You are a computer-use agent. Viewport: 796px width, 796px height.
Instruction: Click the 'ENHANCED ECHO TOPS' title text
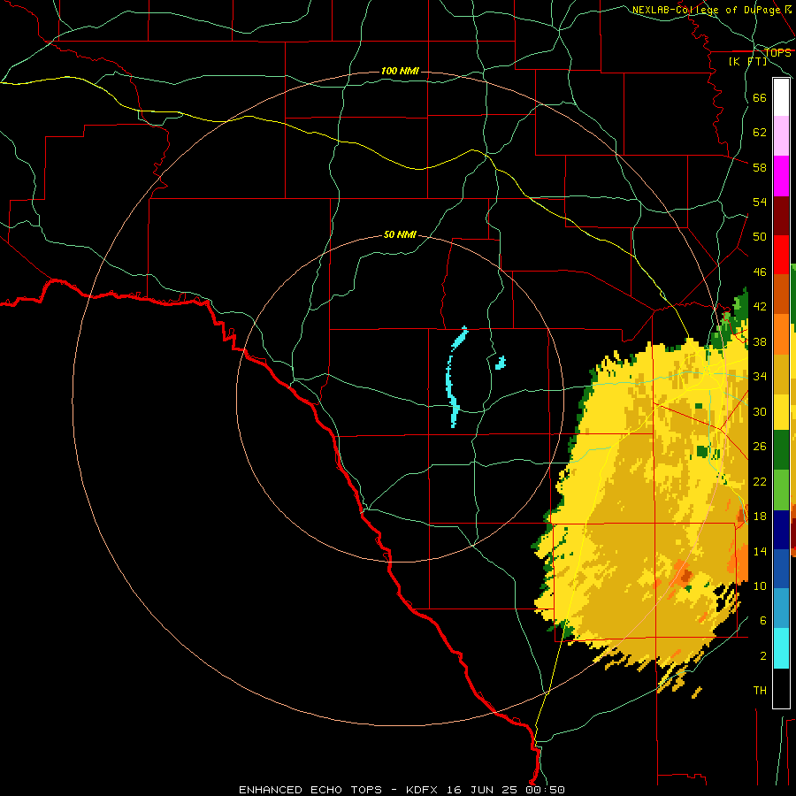tap(310, 790)
